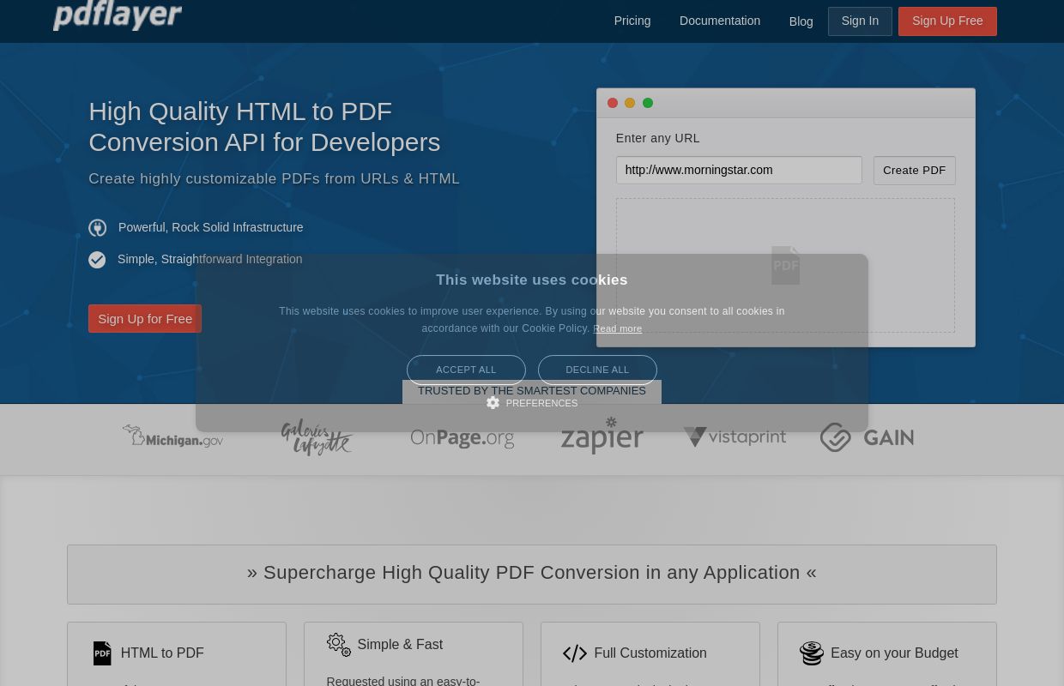Click the Simple, Straightforward Integration text

[x=210, y=259]
